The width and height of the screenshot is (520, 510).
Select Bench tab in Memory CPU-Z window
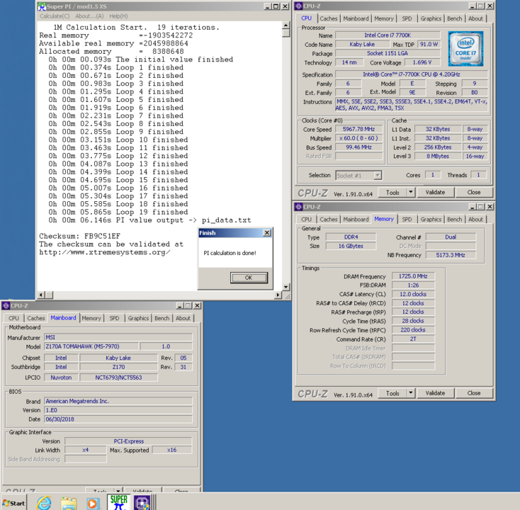pyautogui.click(x=454, y=220)
